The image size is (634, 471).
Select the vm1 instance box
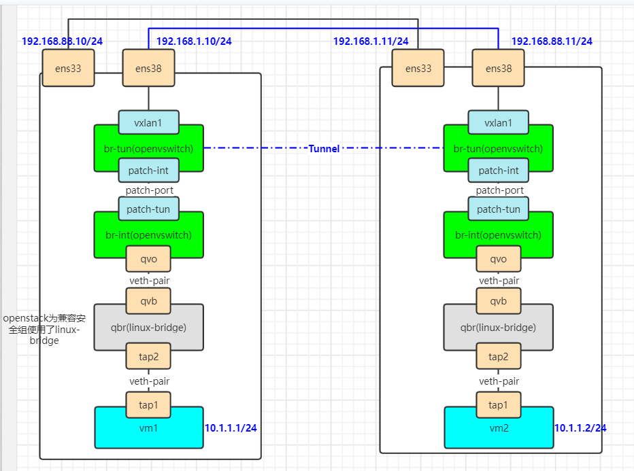click(148, 428)
